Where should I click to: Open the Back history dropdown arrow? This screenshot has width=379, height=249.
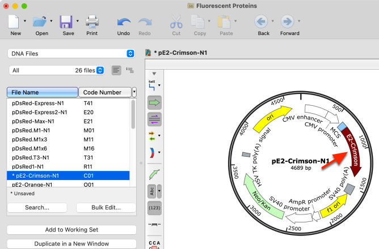pyautogui.click(x=273, y=21)
